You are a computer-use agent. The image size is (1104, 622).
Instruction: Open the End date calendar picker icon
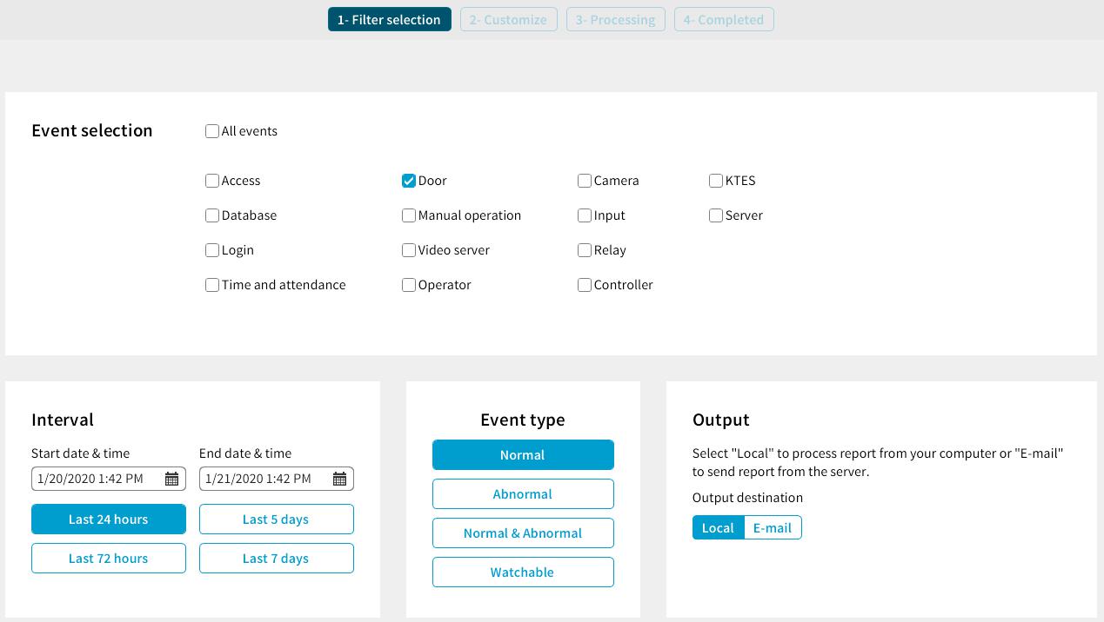point(339,479)
